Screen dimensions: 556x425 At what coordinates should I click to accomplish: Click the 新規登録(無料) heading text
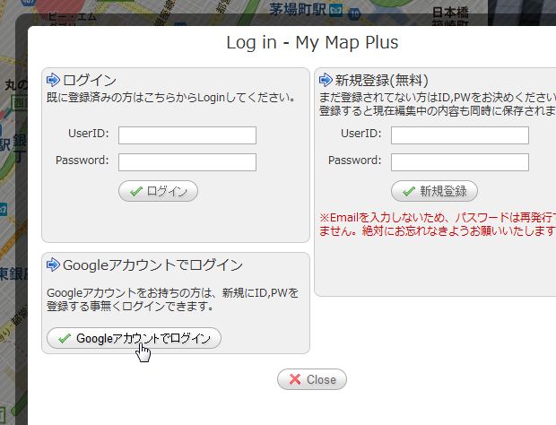[x=381, y=81]
